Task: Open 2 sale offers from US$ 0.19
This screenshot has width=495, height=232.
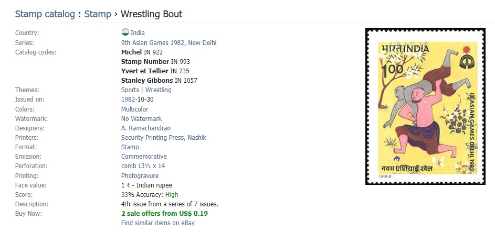Action: click(164, 214)
